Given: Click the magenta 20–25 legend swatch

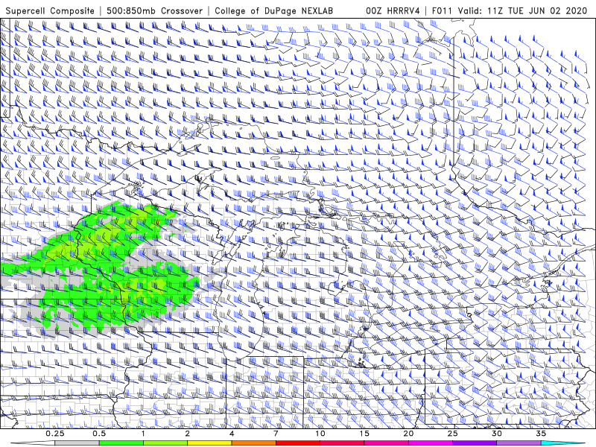Looking at the screenshot, I should [431, 443].
